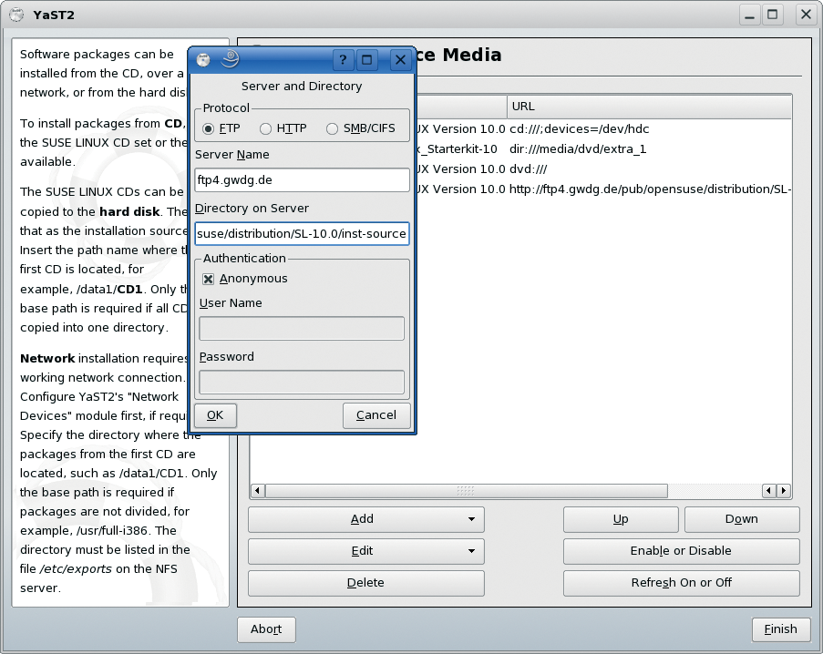Image resolution: width=823 pixels, height=654 pixels.
Task: Abort the YaST2 source configuration
Action: click(x=266, y=629)
